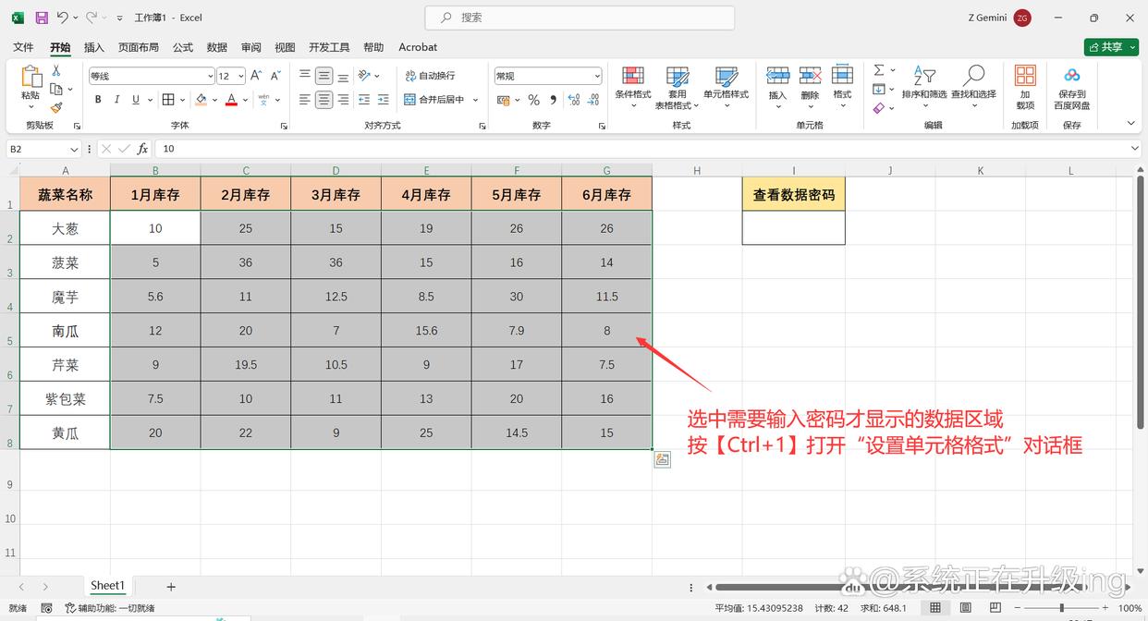Click the AutoSum sigma icon
Screen dimensions: 1148x621
click(879, 70)
